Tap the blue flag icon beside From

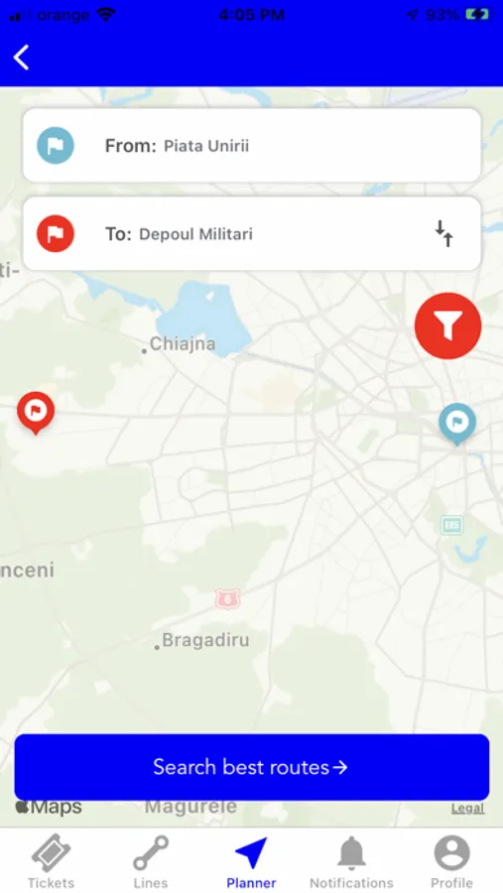coord(56,145)
